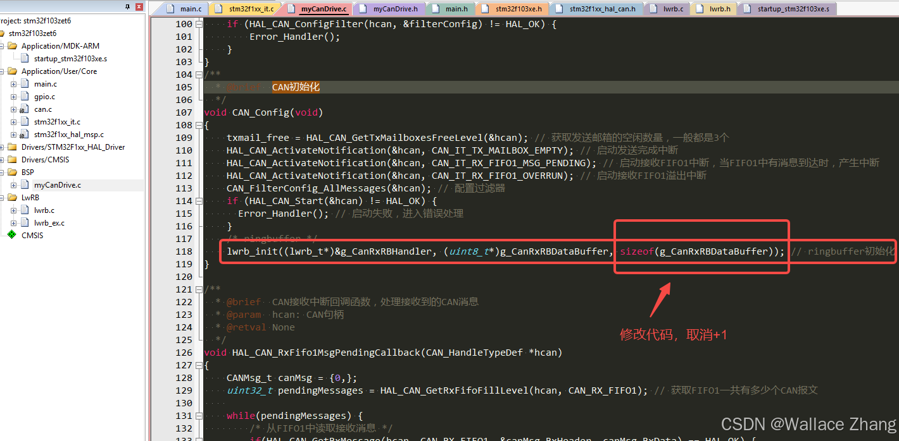This screenshot has width=899, height=441.
Task: Click the green CMSIS component icon
Action: pos(12,235)
